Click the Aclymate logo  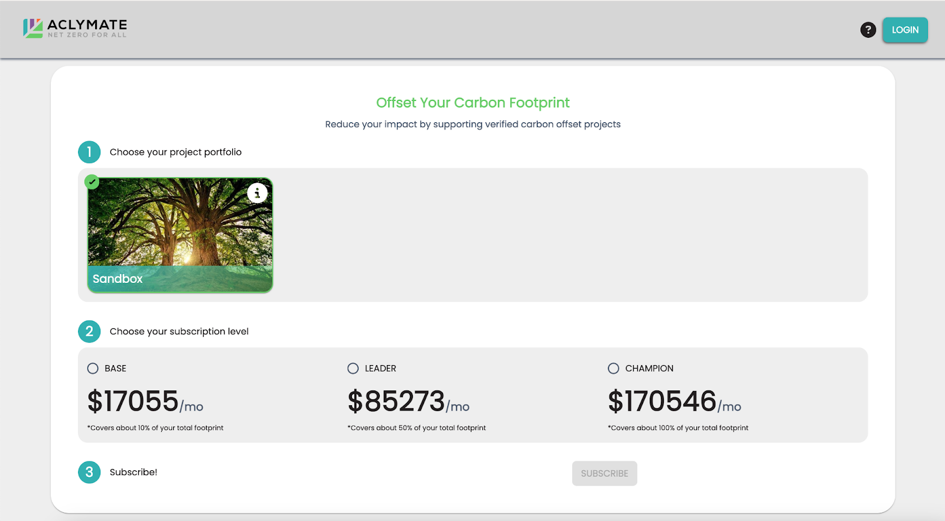click(75, 28)
